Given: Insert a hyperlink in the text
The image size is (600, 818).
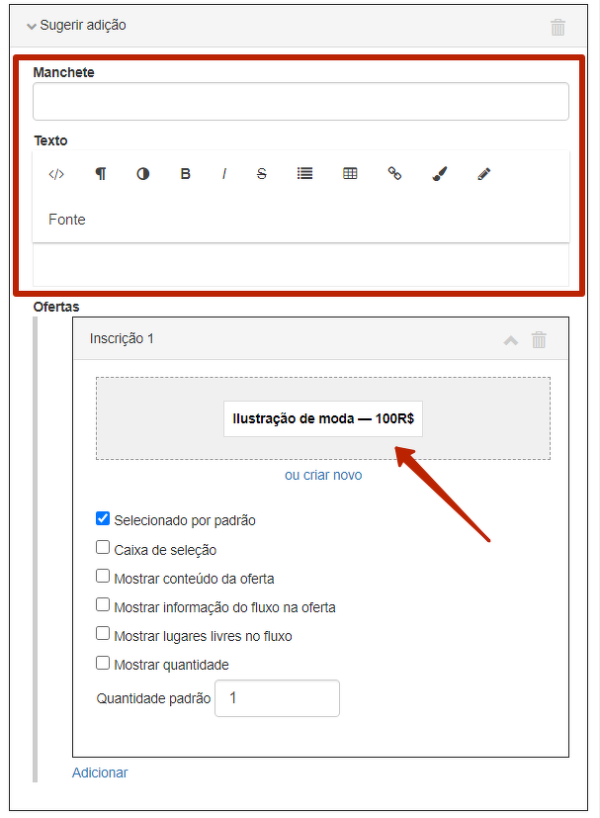Looking at the screenshot, I should (394, 174).
